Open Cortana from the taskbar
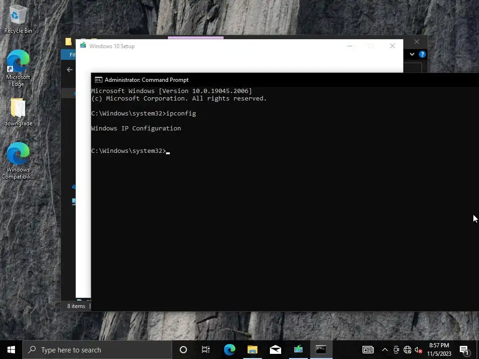This screenshot has width=479, height=359. point(183,350)
